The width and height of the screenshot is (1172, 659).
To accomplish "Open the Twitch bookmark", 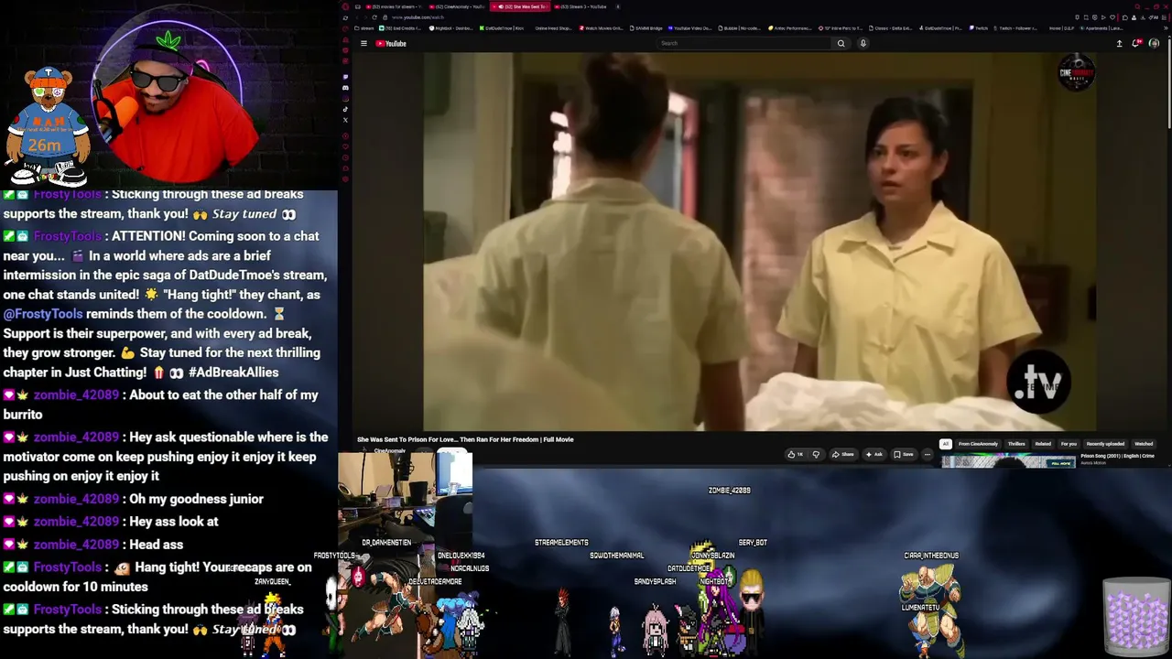I will click(x=978, y=28).
